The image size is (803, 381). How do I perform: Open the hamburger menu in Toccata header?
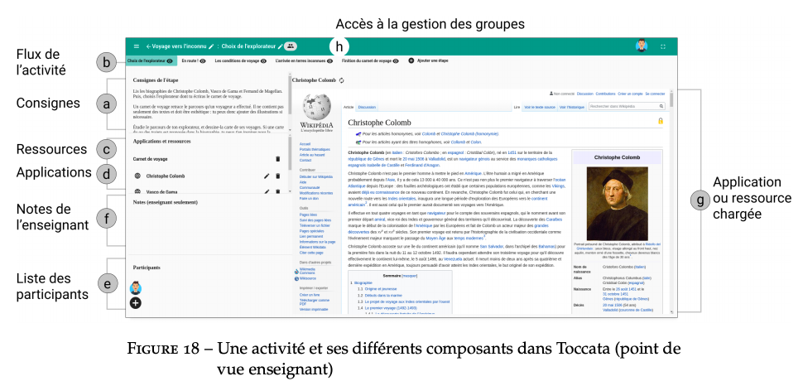pyautogui.click(x=137, y=46)
